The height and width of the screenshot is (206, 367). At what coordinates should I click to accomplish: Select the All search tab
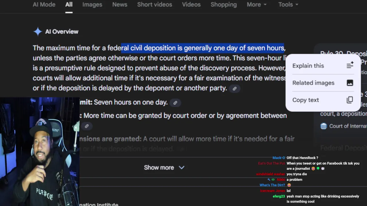[69, 5]
